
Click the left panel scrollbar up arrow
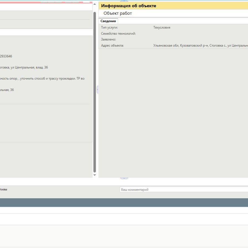95,4
